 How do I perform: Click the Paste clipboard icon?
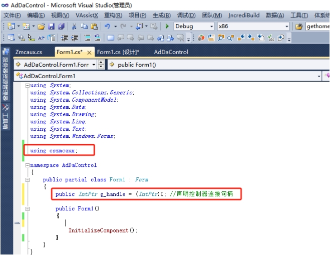pos(94,27)
